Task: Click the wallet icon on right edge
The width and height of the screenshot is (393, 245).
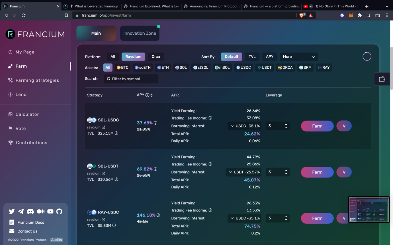Action: [x=382, y=79]
